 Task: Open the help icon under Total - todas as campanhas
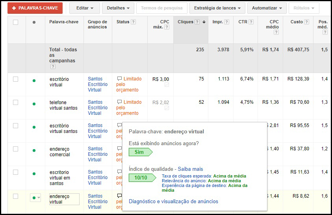(53, 67)
